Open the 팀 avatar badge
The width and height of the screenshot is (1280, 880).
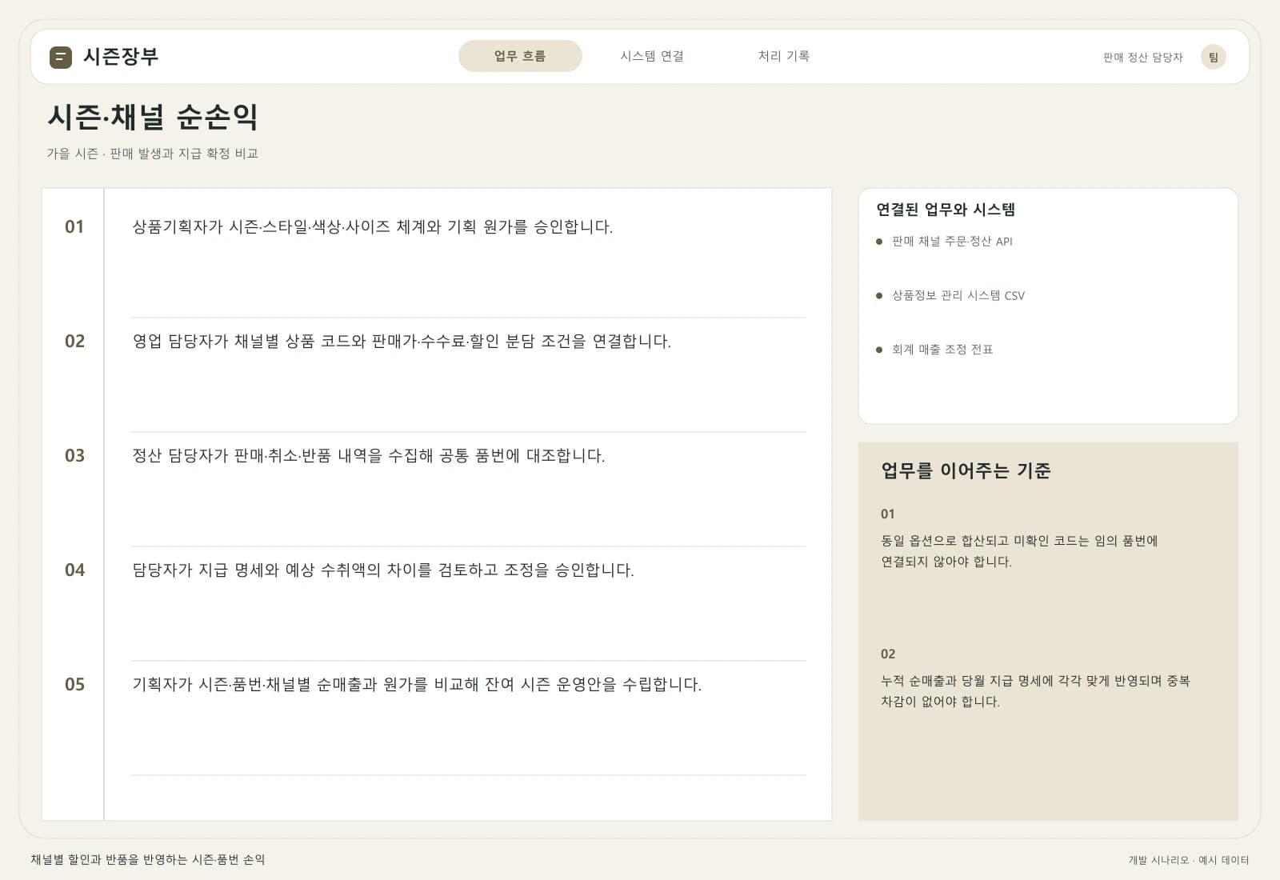coord(1213,57)
